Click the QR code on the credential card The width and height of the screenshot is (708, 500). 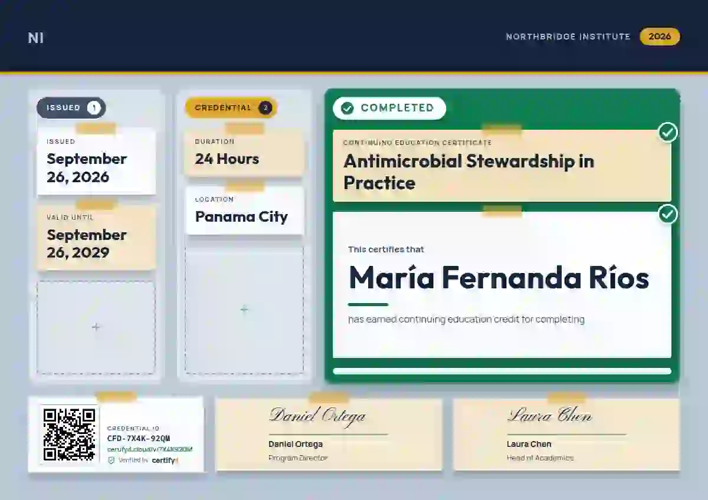point(70,433)
